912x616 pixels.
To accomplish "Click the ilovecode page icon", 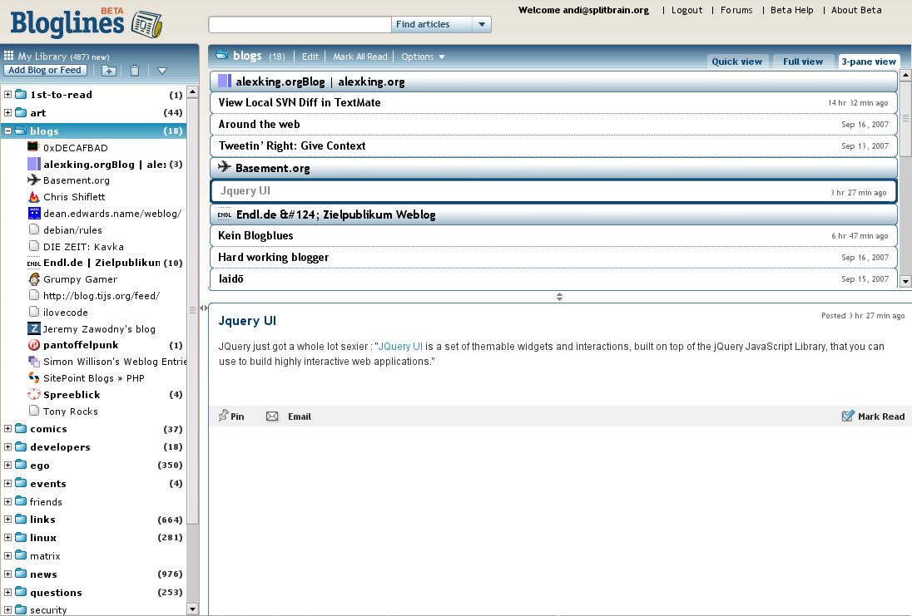I will [x=34, y=312].
